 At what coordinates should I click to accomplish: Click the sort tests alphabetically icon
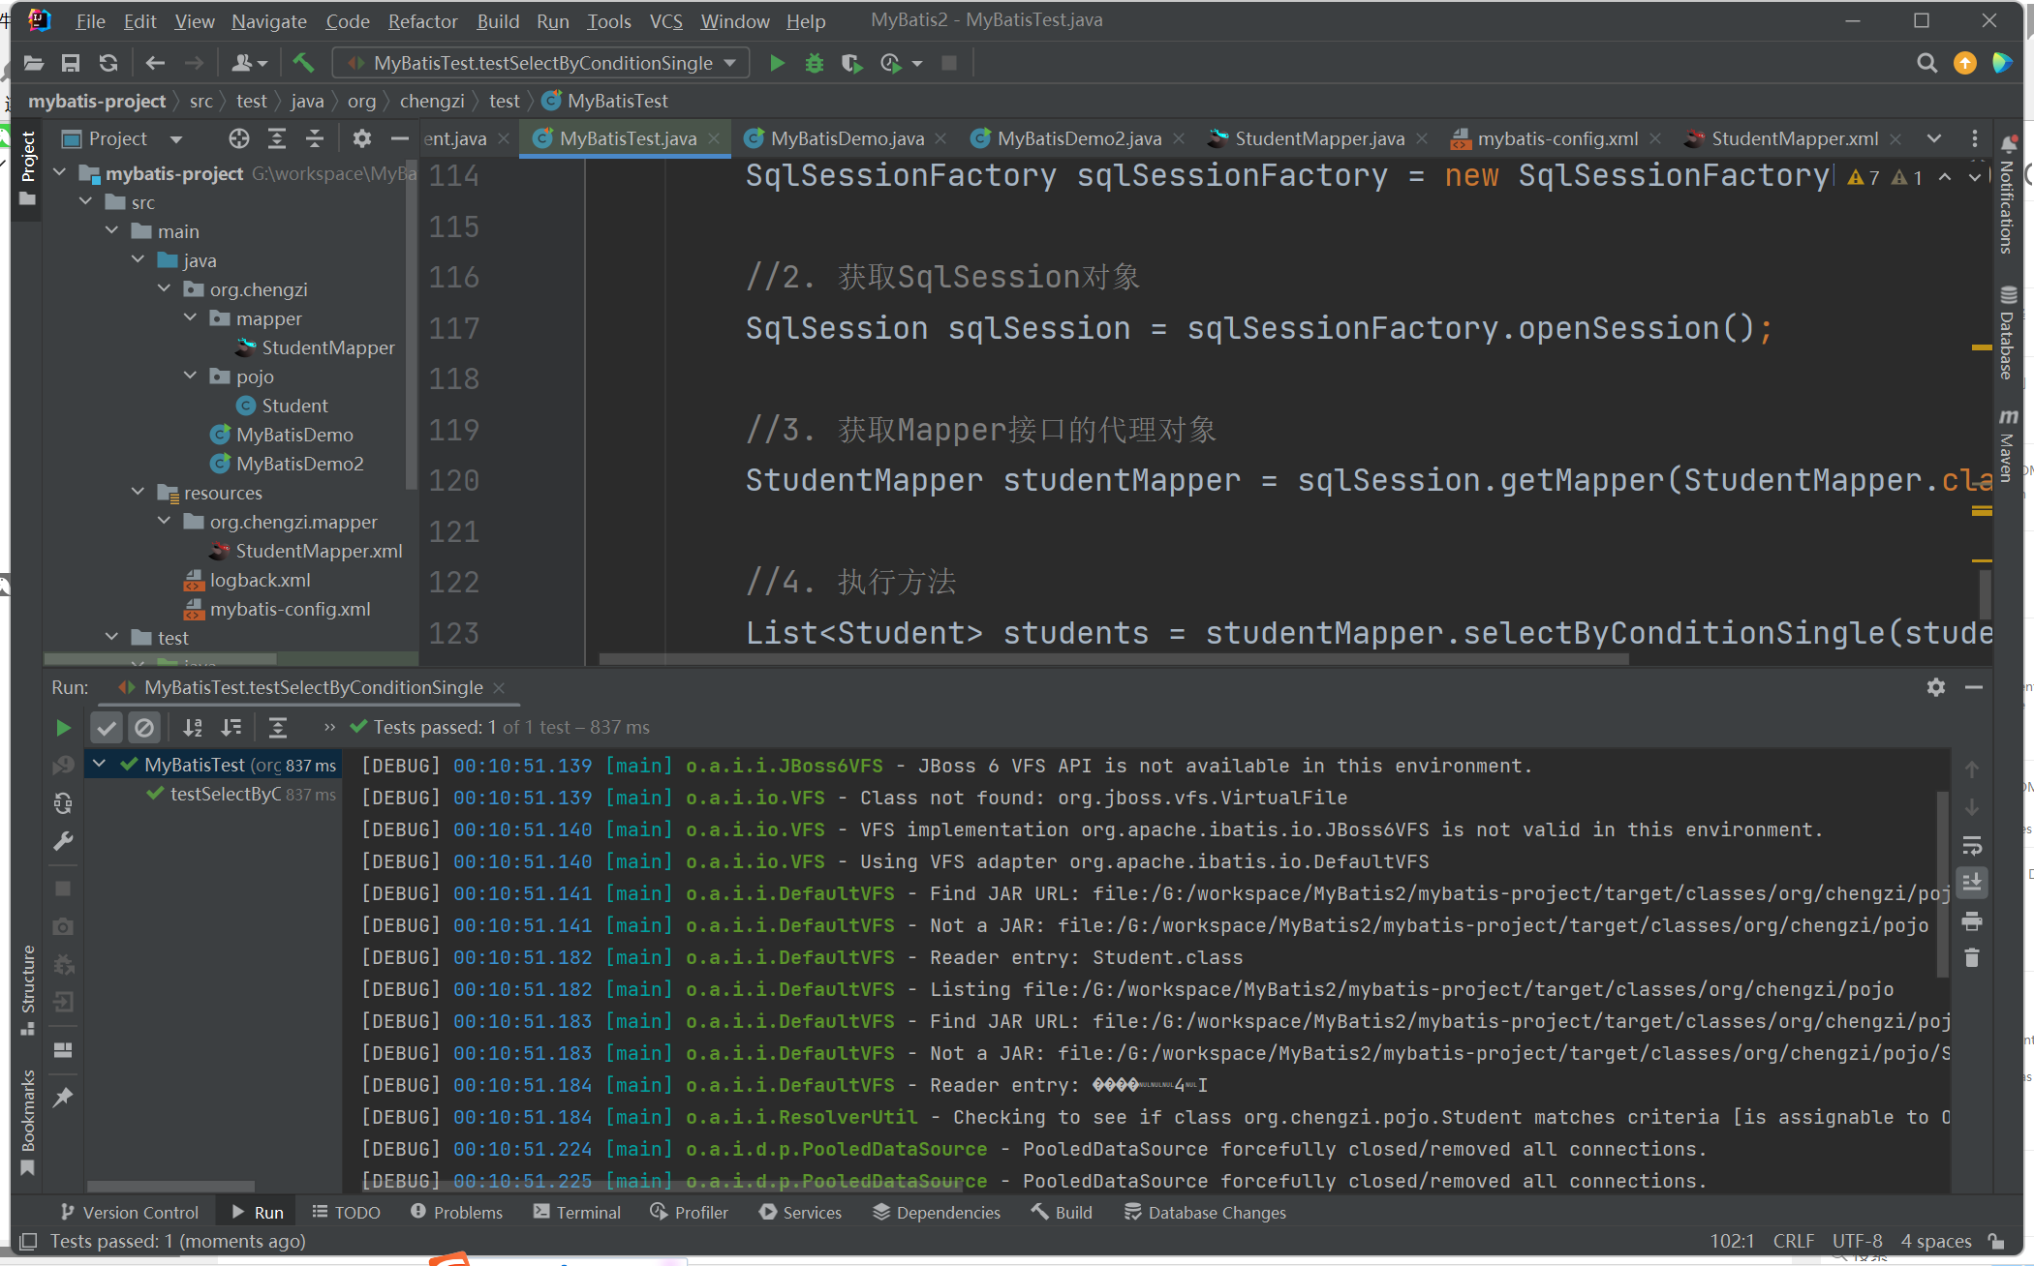click(193, 726)
